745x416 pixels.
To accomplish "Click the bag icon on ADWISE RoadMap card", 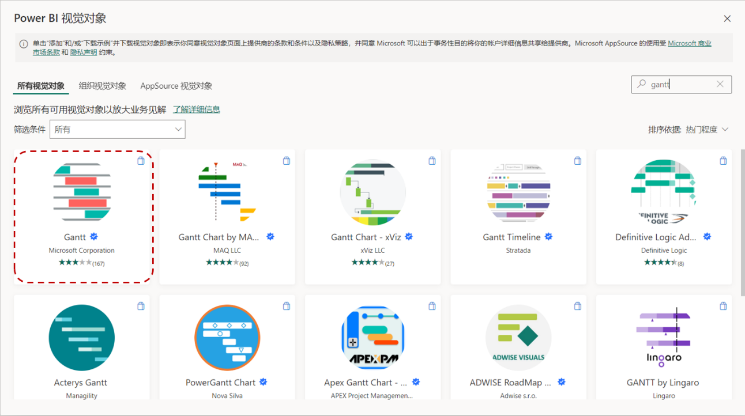I will [x=578, y=306].
